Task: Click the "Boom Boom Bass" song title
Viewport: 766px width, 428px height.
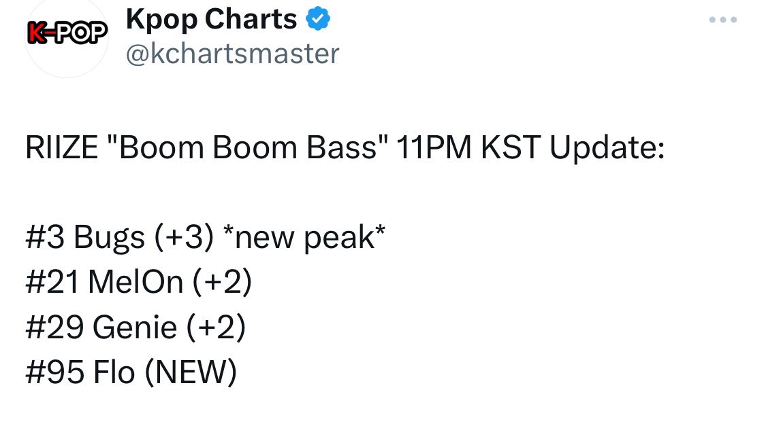Action: tap(246, 148)
